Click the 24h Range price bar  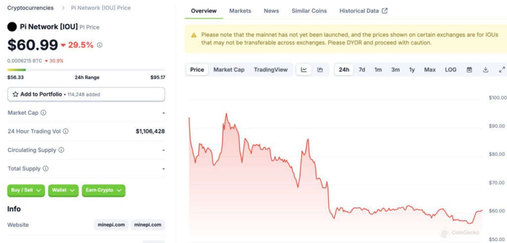point(86,70)
